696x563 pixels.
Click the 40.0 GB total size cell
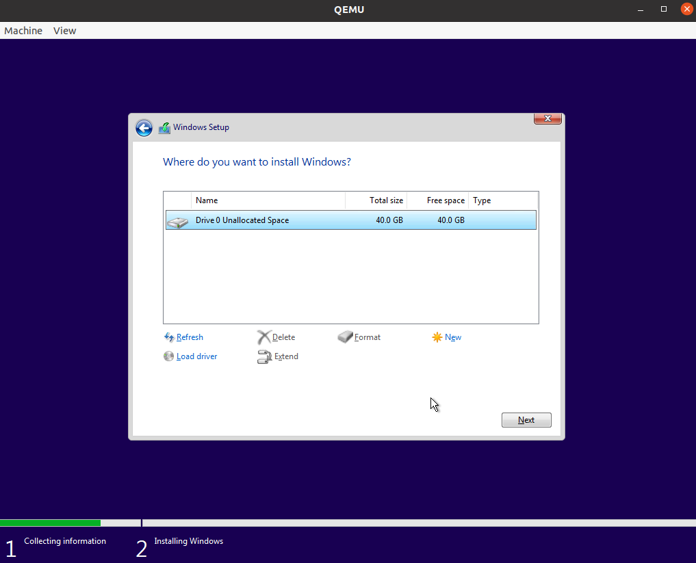(389, 220)
